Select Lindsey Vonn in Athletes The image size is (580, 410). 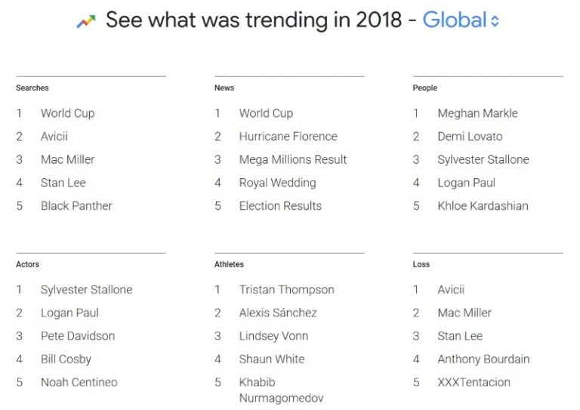tap(273, 336)
